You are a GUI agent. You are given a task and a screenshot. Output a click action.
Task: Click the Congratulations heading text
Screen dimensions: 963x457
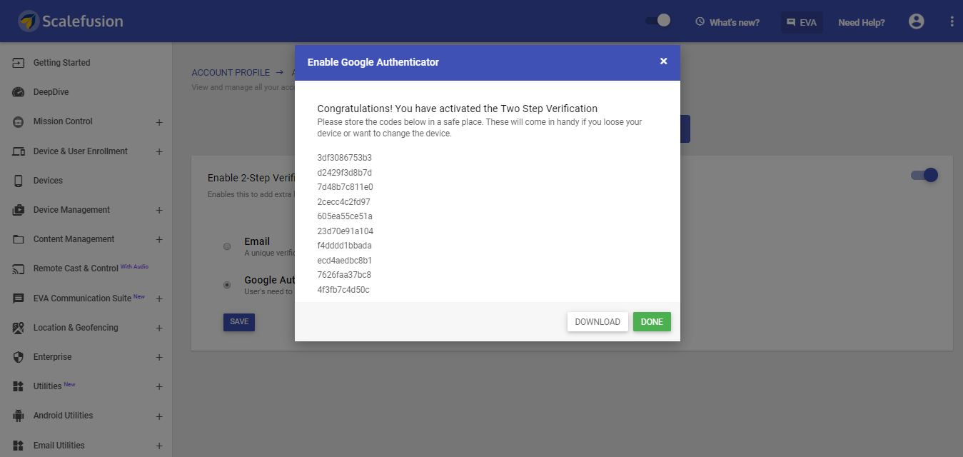click(x=458, y=109)
